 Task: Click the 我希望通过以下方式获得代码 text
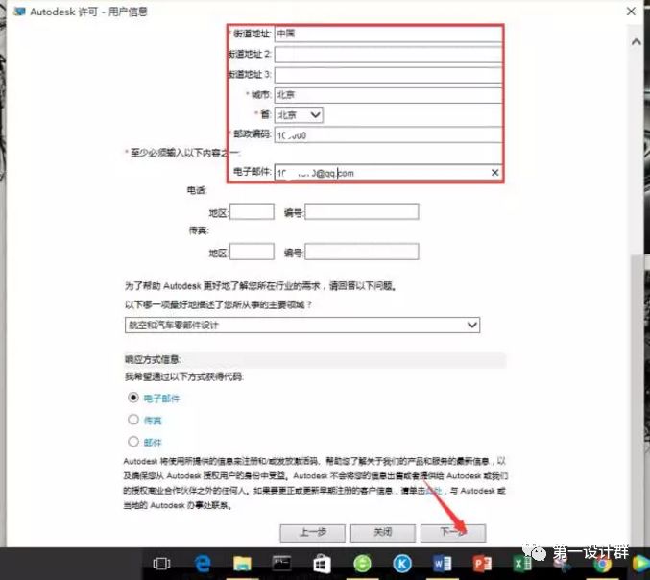(x=184, y=376)
